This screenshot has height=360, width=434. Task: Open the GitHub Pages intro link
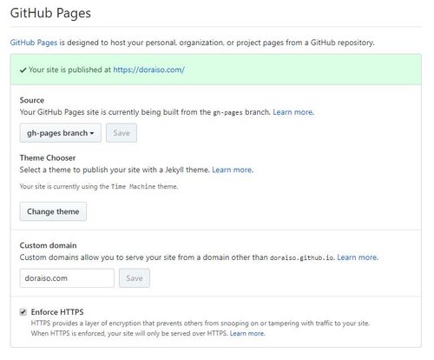click(x=34, y=43)
